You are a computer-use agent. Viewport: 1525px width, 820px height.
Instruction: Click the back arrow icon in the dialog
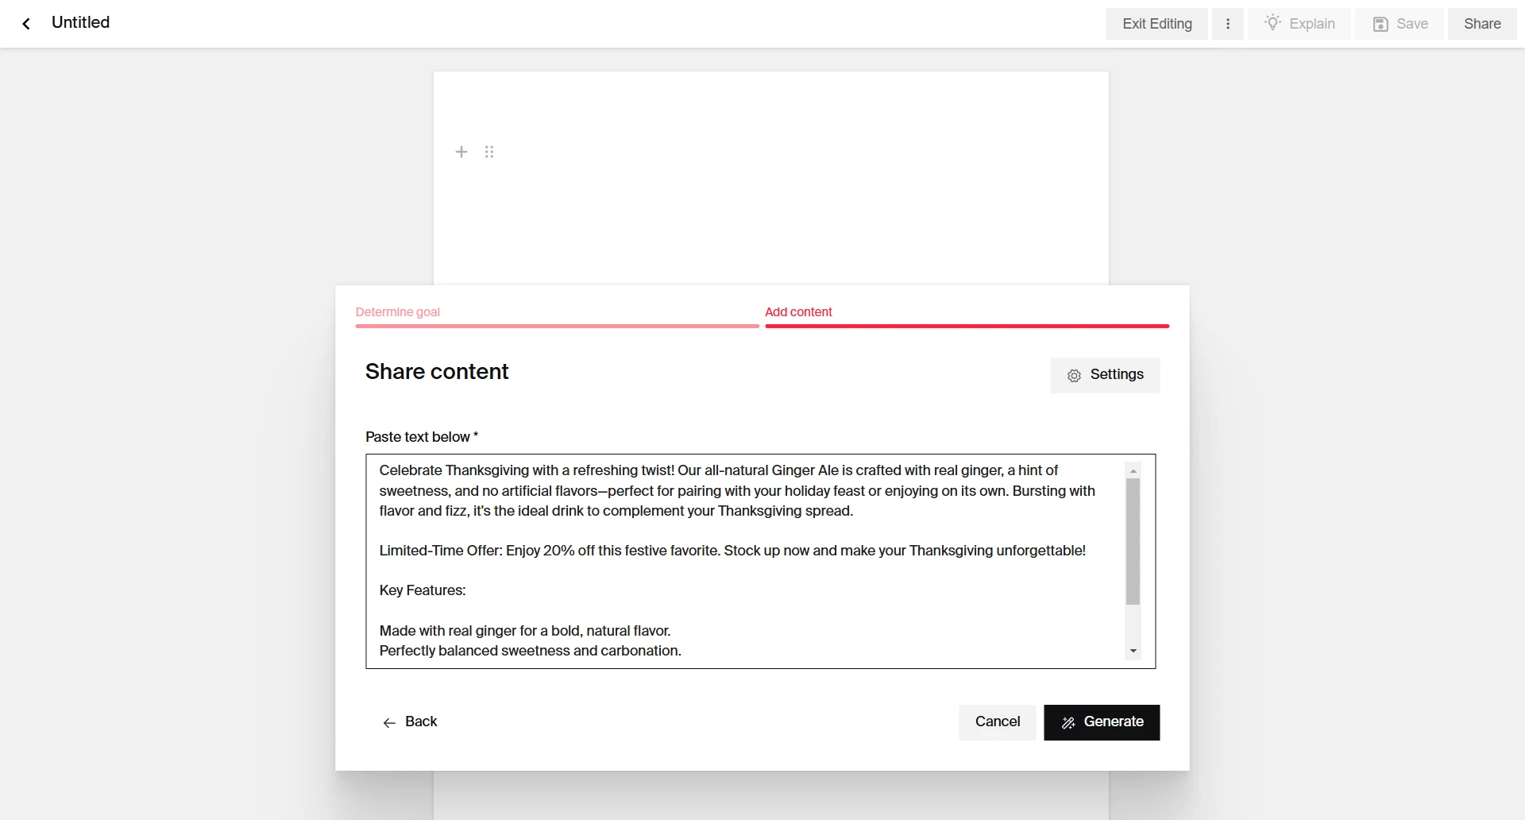click(x=389, y=722)
